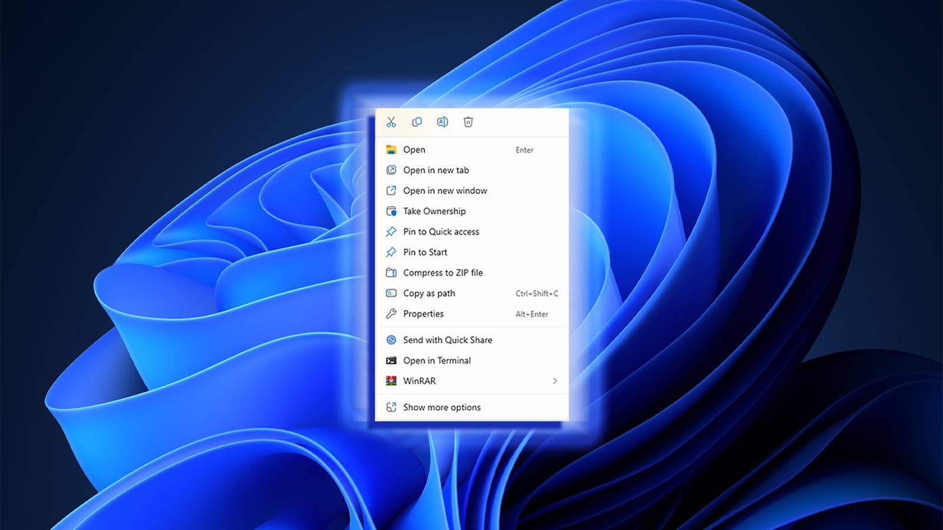
Task: Select Open from the context menu
Action: coord(414,150)
